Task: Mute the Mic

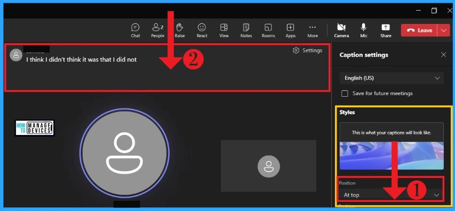Action: point(364,31)
